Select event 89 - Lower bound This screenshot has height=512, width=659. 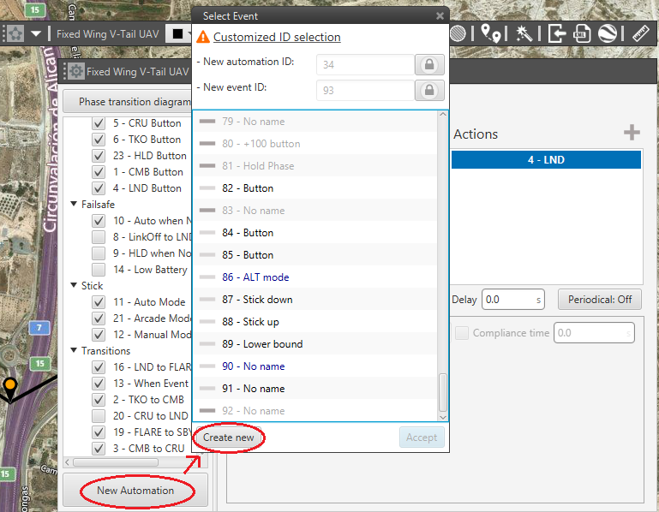pos(315,344)
